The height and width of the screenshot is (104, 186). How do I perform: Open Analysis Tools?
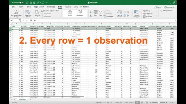tap(167, 11)
